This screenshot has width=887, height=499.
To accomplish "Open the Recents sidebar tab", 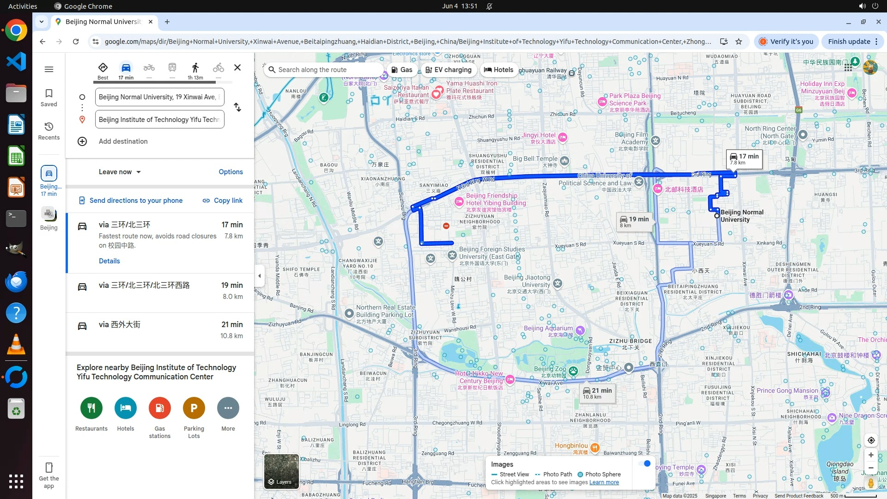I will click(x=49, y=131).
